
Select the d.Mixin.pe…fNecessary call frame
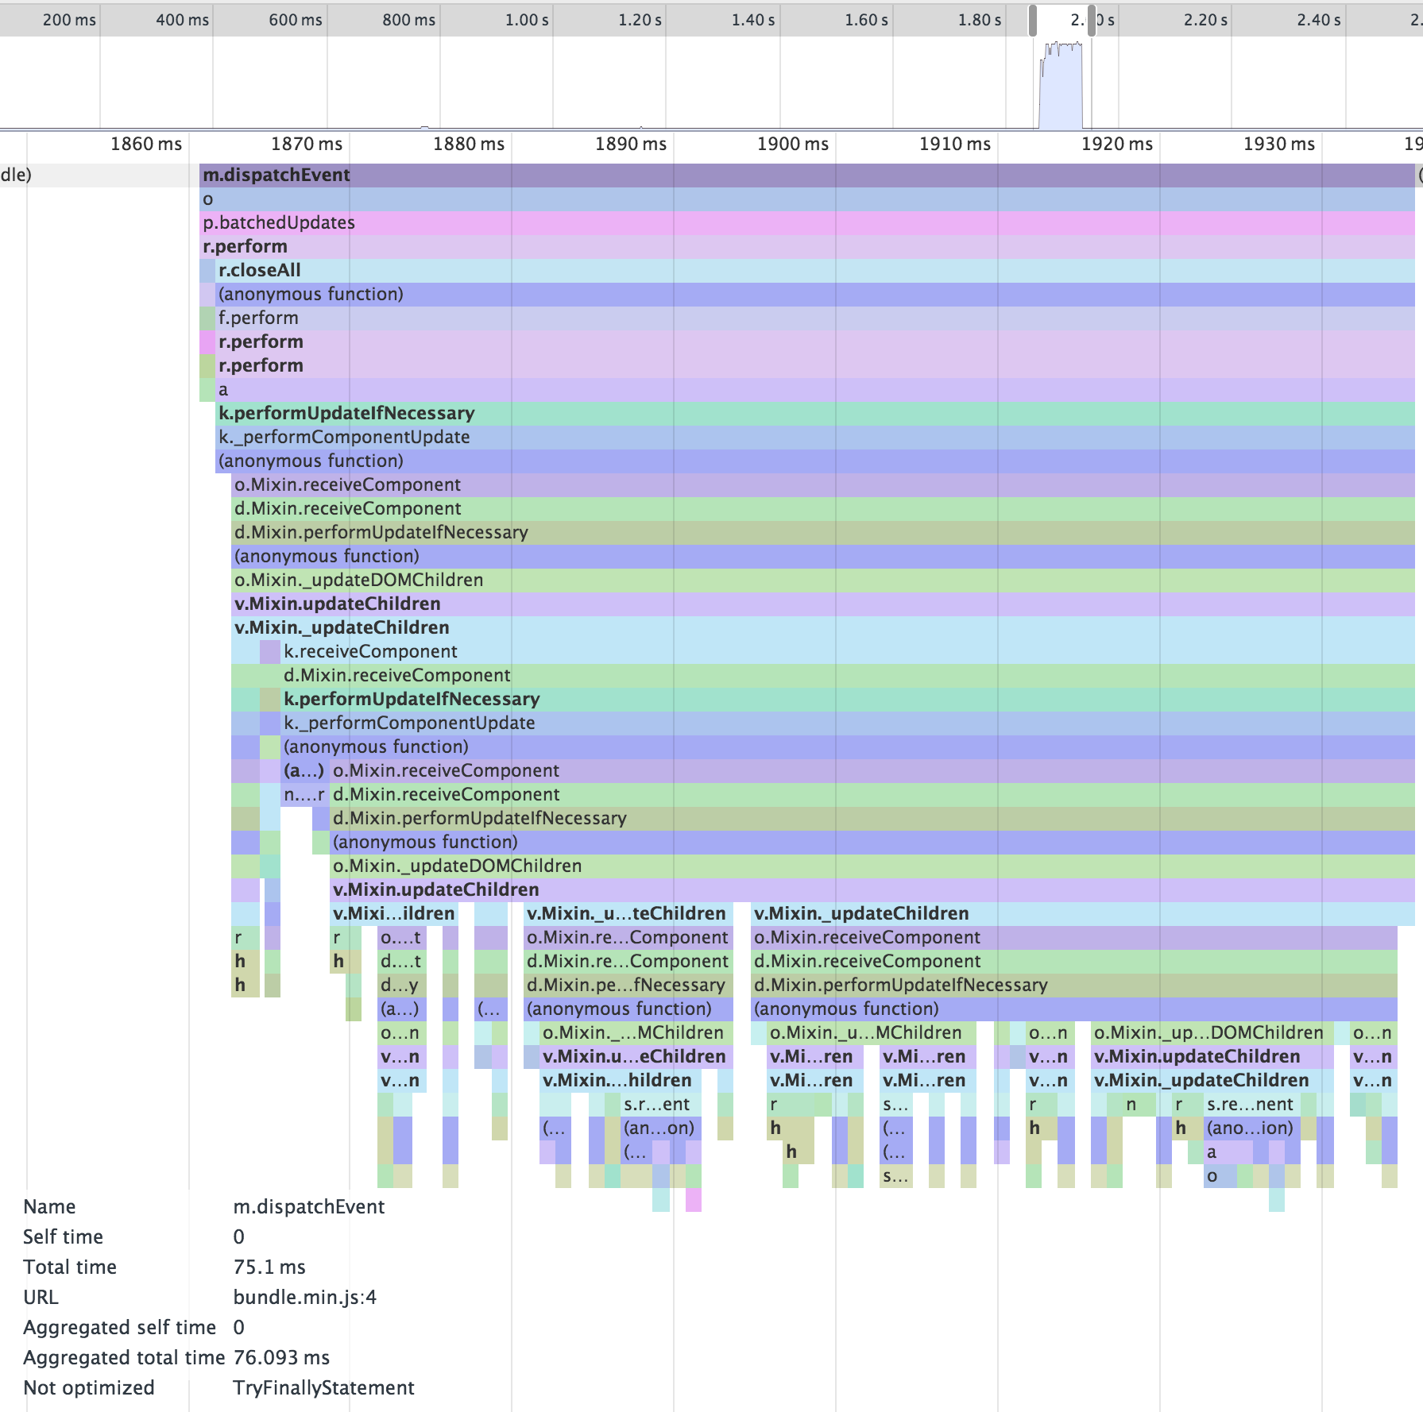tap(626, 985)
